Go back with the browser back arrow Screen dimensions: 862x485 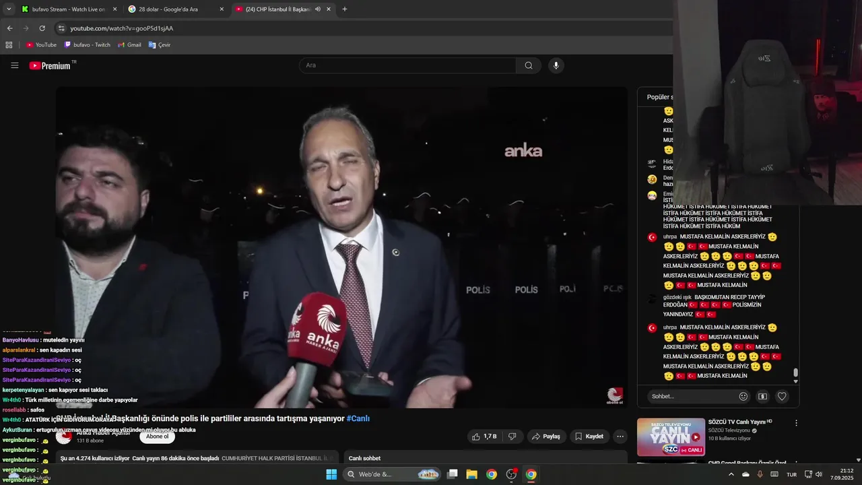9,28
